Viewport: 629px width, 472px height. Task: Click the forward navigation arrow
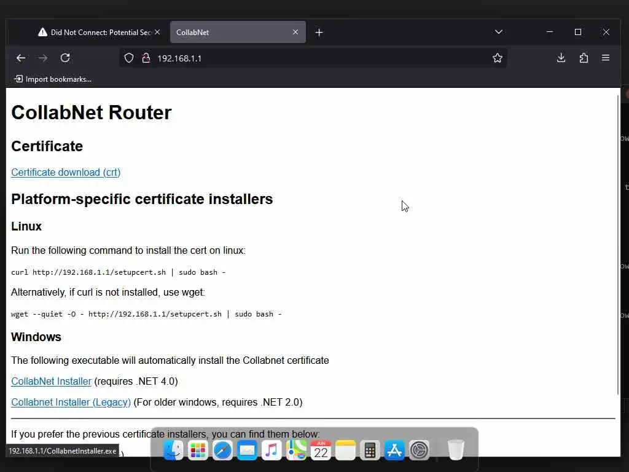click(x=43, y=58)
